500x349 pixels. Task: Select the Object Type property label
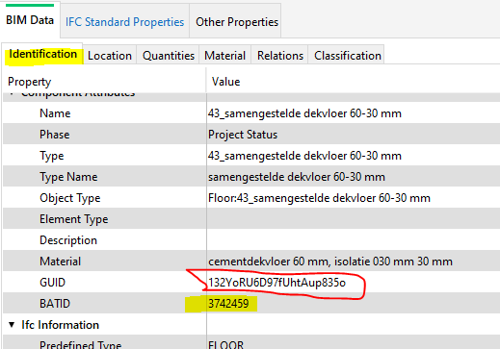click(x=70, y=198)
